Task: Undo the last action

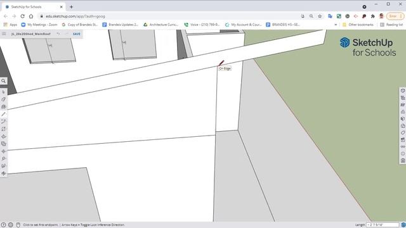Action: [x=58, y=34]
